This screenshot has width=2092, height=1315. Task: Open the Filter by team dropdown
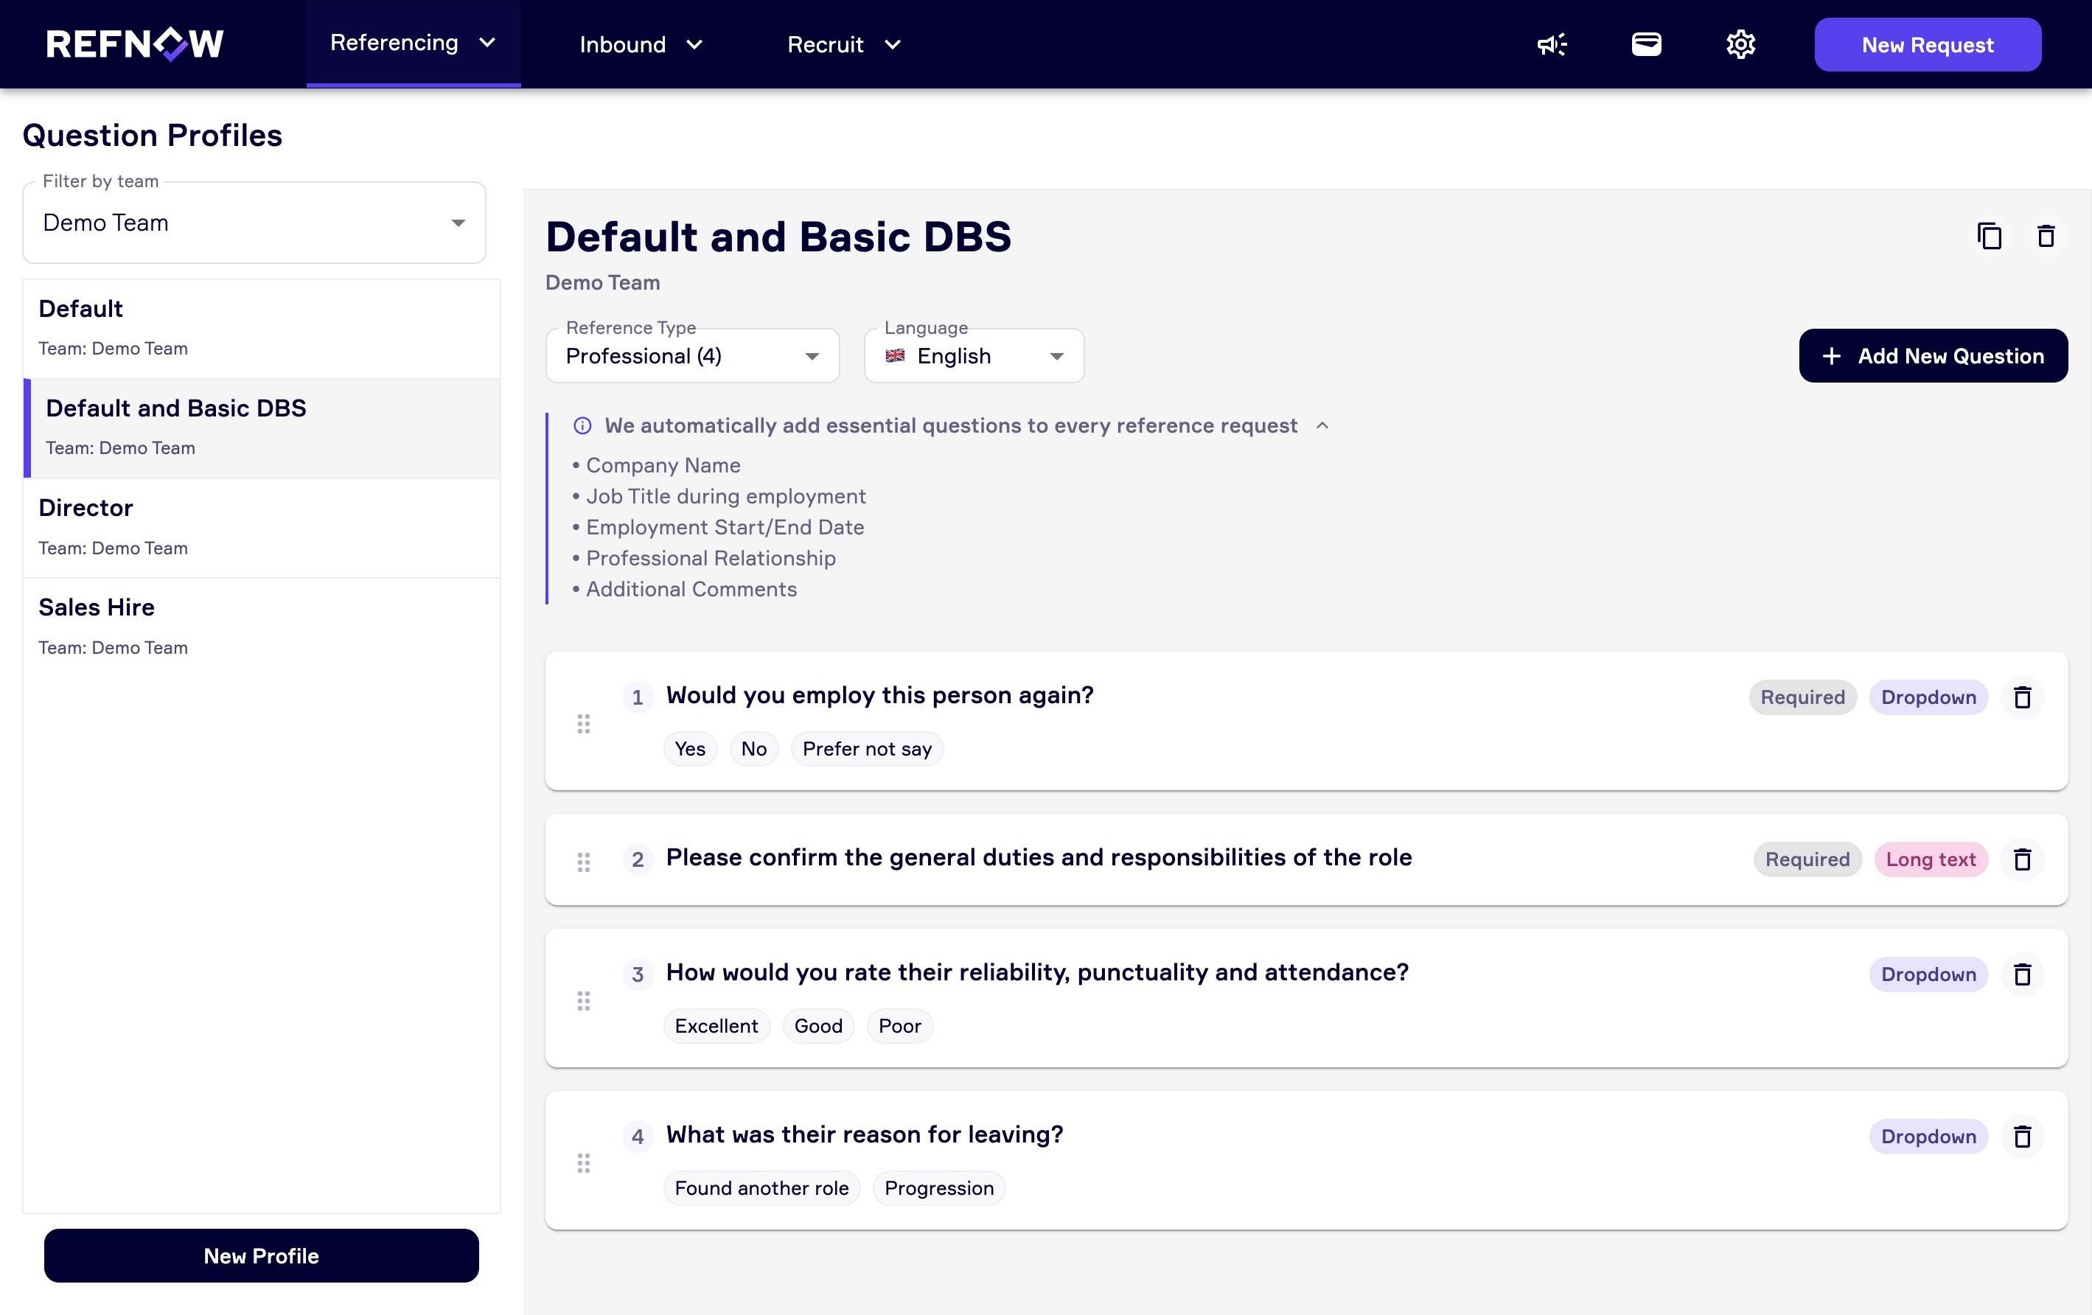point(254,223)
